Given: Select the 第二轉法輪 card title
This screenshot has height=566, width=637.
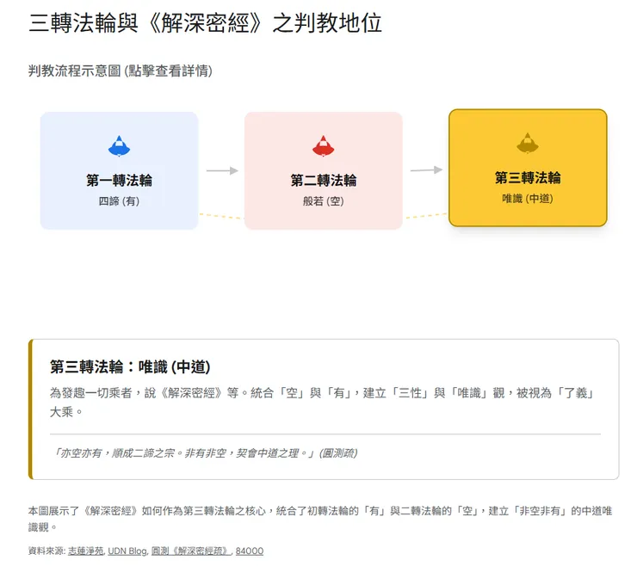Looking at the screenshot, I should tap(324, 181).
